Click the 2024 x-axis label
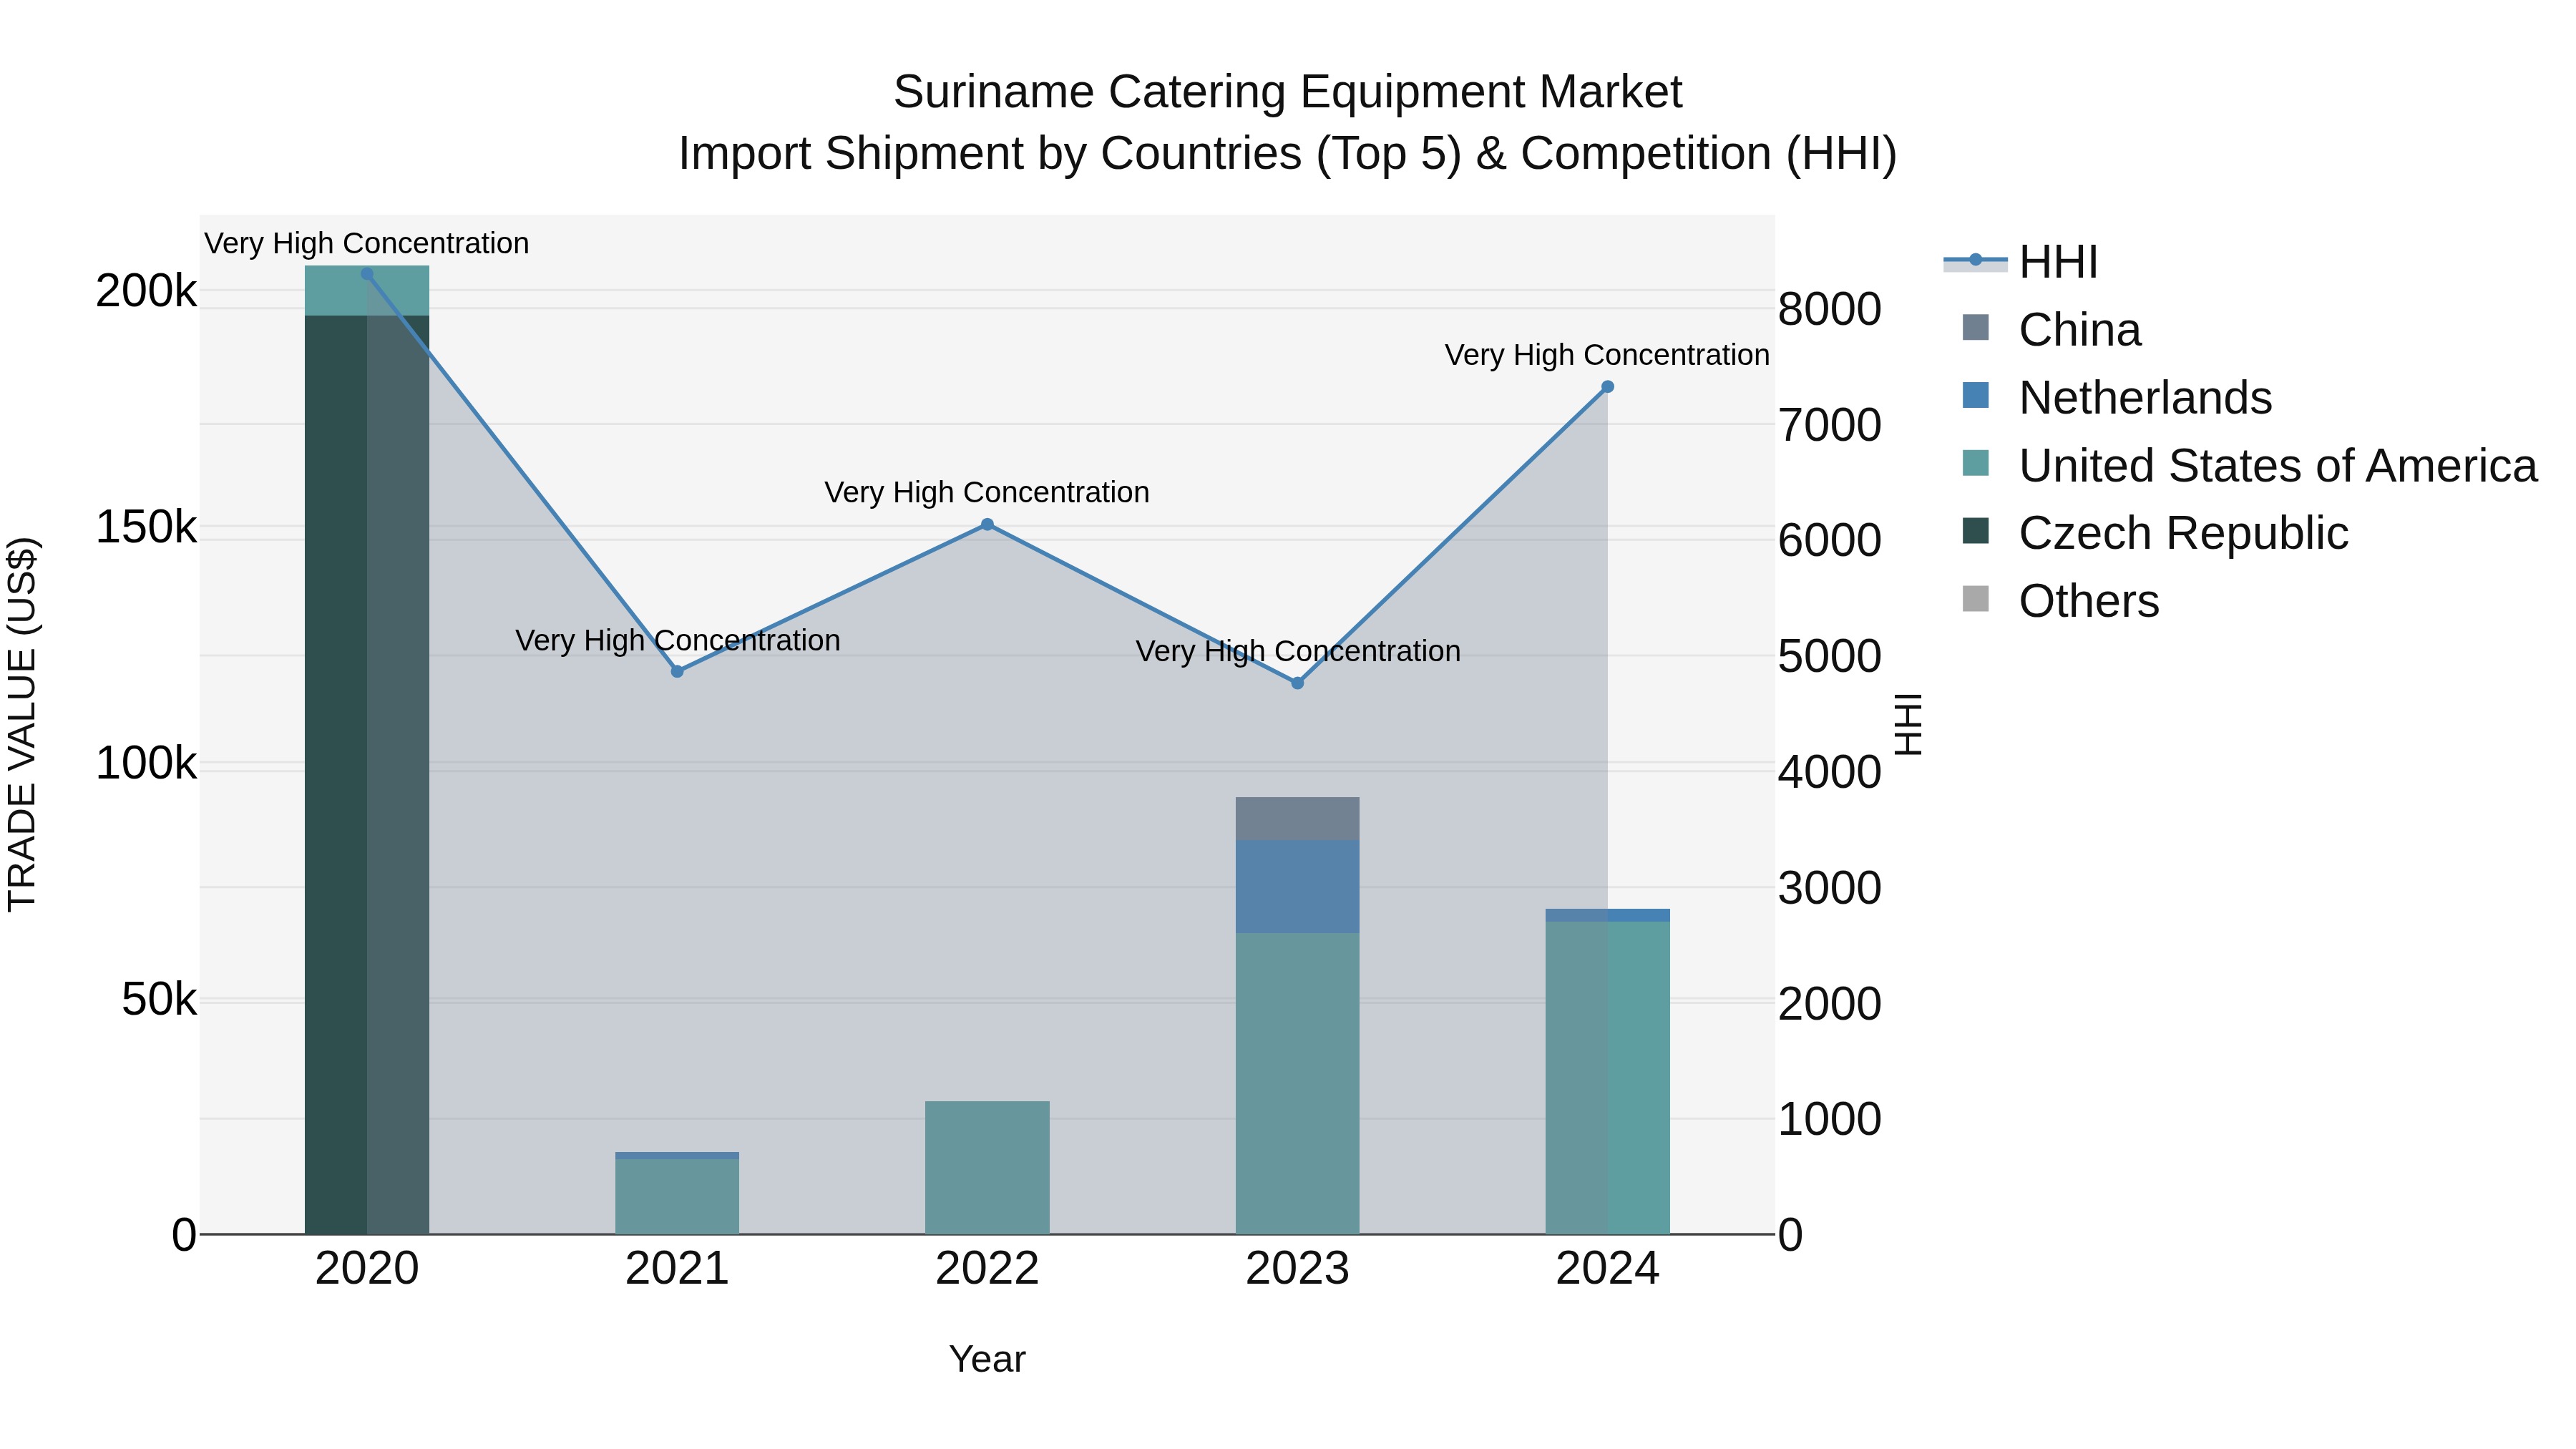The height and width of the screenshot is (1449, 2576). click(x=1608, y=1269)
